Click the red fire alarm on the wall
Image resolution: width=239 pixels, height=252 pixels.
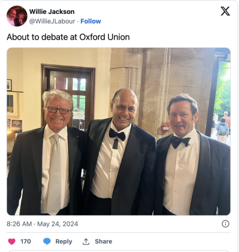(165, 129)
